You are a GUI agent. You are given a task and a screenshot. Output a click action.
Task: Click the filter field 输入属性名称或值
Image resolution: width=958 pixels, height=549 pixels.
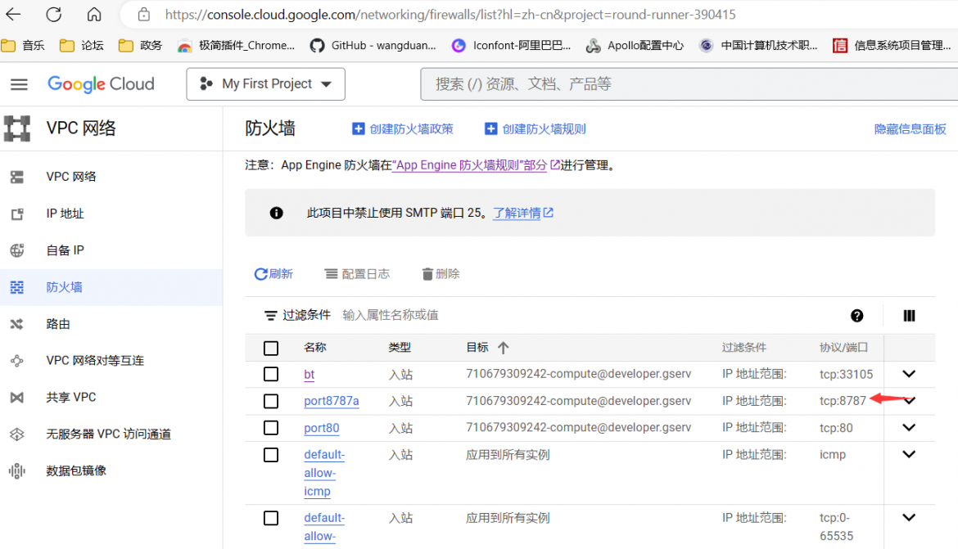click(391, 315)
